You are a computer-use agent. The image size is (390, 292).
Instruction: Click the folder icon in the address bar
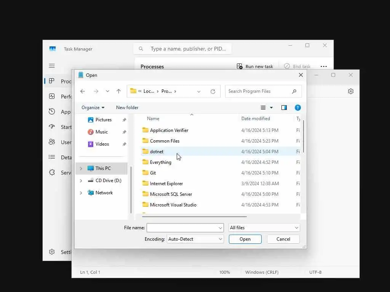pos(133,91)
